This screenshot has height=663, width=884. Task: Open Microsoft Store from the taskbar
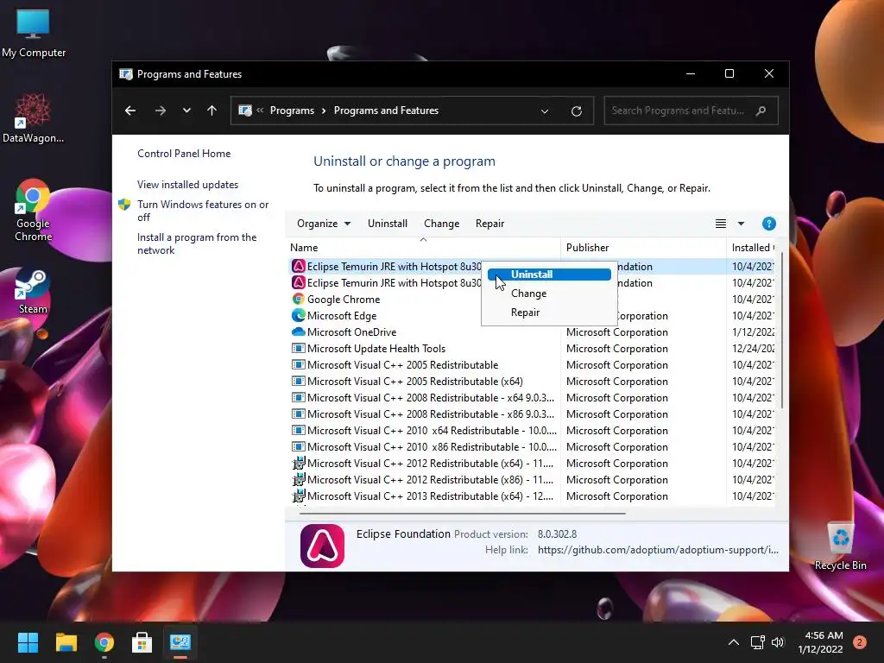142,642
